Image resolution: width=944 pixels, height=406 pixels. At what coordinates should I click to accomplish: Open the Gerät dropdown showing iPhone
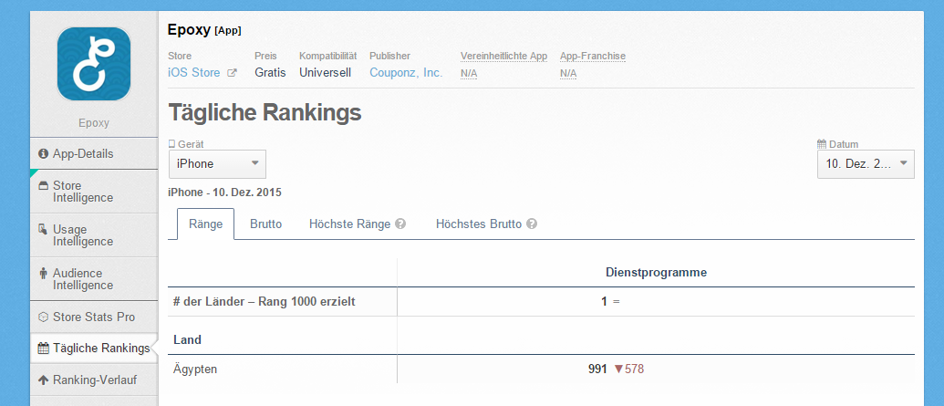[217, 164]
